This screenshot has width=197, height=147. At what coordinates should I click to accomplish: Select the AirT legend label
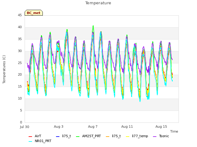(x=38, y=136)
